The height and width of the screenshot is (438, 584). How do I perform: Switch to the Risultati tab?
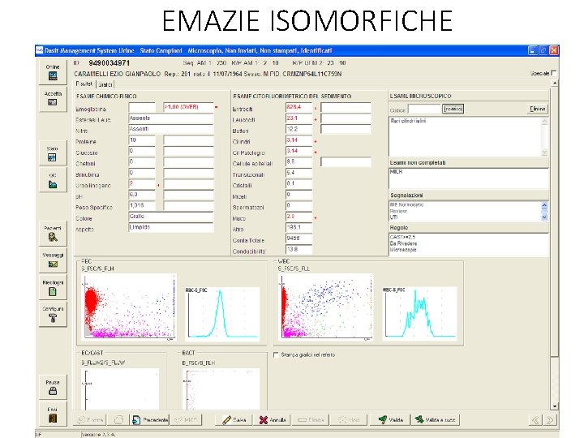pyautogui.click(x=84, y=84)
